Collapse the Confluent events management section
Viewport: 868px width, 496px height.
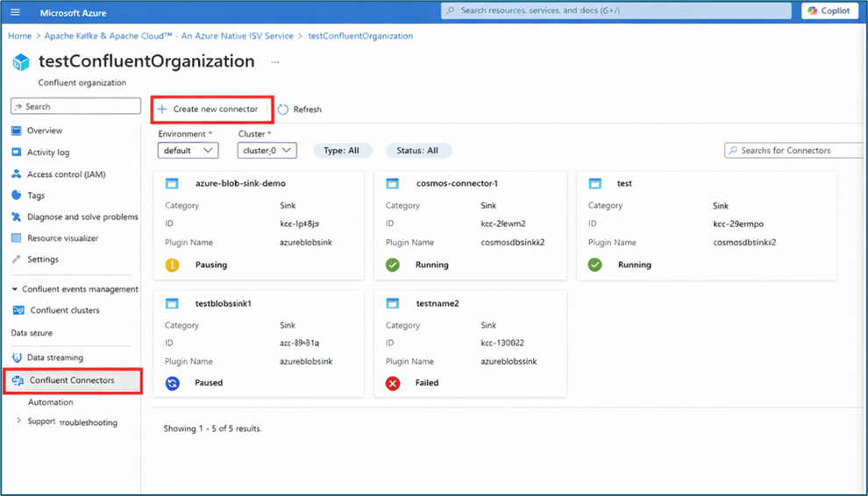(15, 289)
